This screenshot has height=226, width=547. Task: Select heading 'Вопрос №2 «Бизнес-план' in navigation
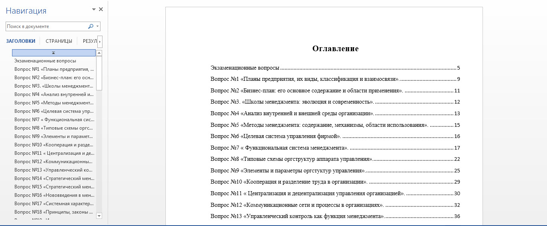click(x=54, y=78)
